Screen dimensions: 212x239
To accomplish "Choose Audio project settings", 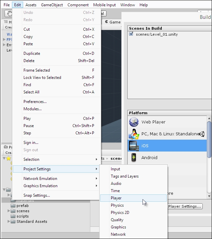I will coord(133,183).
